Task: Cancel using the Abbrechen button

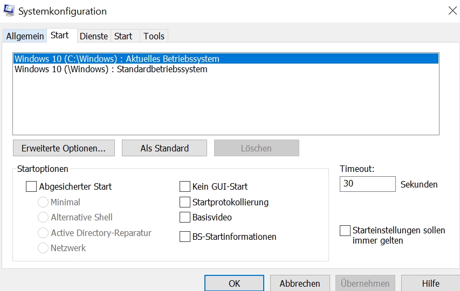Action: 300,283
